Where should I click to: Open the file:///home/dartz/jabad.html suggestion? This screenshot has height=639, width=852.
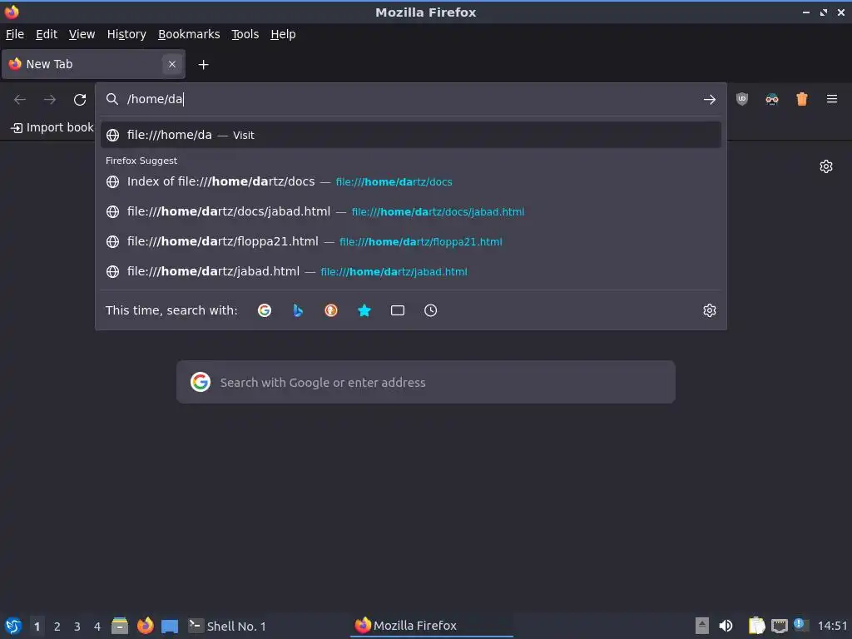click(411, 271)
